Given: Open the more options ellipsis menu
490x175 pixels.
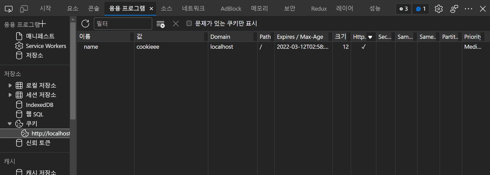Looking at the screenshot, I should click(x=468, y=9).
